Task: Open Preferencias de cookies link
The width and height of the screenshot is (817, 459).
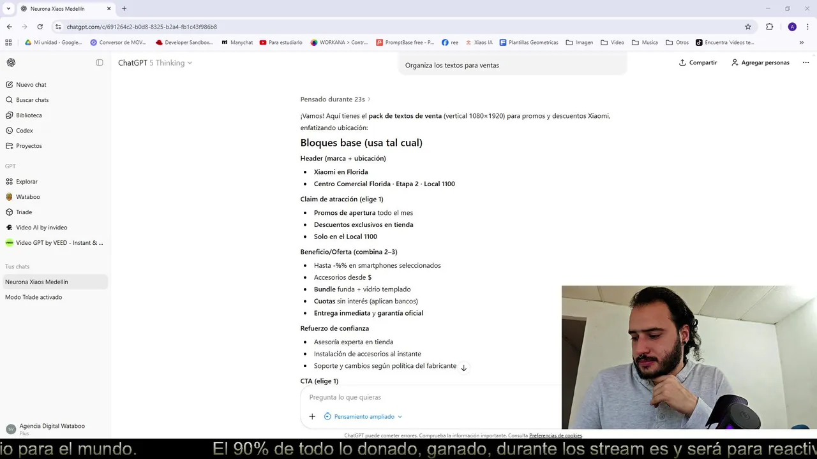Action: click(555, 435)
